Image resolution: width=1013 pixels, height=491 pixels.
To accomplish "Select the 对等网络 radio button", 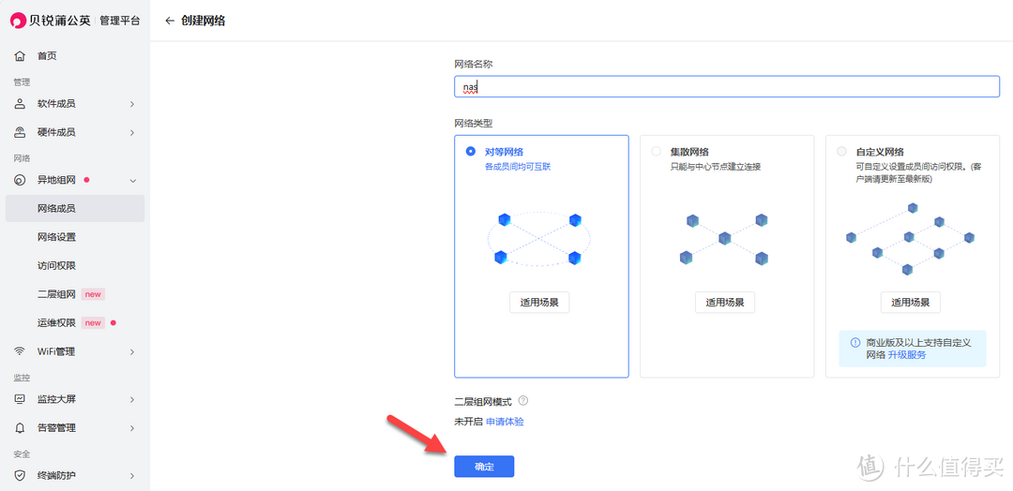I will (470, 152).
